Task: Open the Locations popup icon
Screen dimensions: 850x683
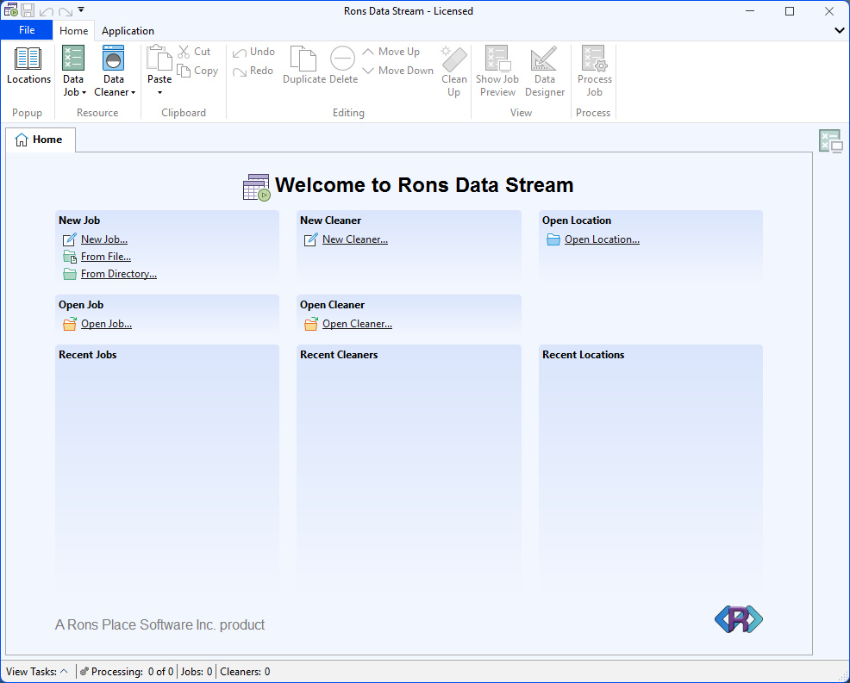Action: click(28, 59)
